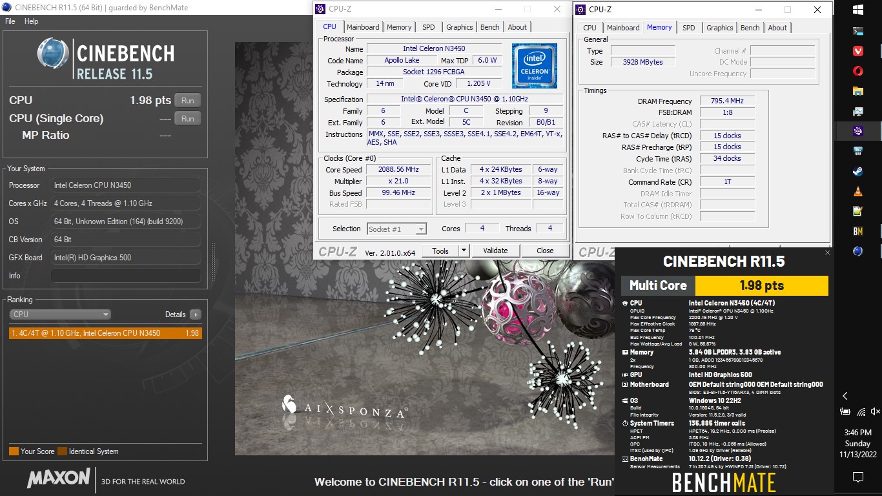Open the terminal icon in the taskbar
The height and width of the screenshot is (496, 882).
point(858,30)
